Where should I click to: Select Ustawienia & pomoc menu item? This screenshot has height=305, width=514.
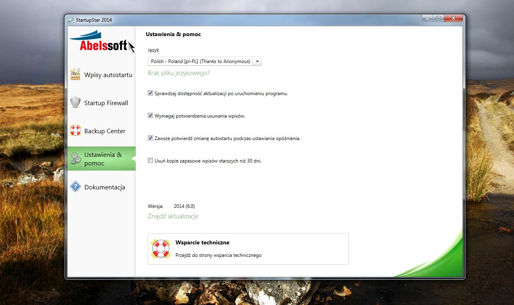tap(101, 159)
